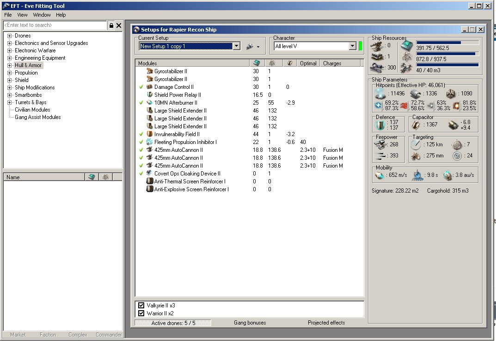Expand the Electronic Warfare category
This screenshot has width=496, height=344.
coord(10,50)
